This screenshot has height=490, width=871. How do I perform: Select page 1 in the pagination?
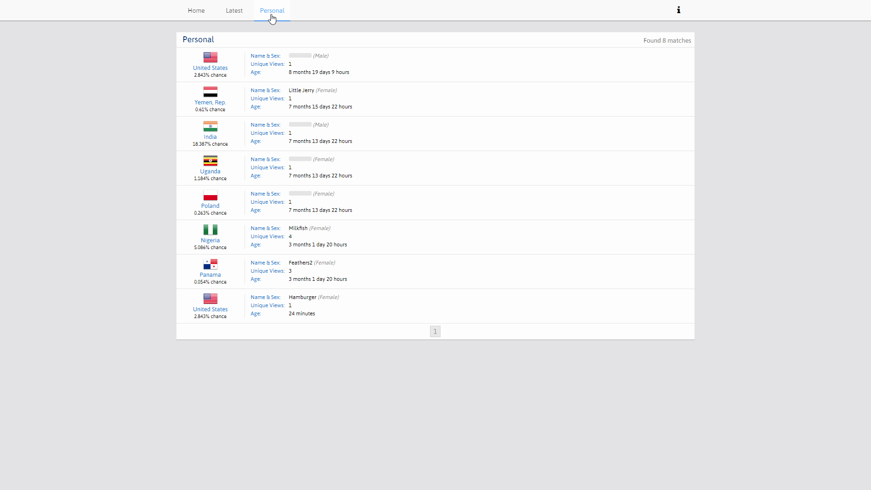click(x=435, y=331)
